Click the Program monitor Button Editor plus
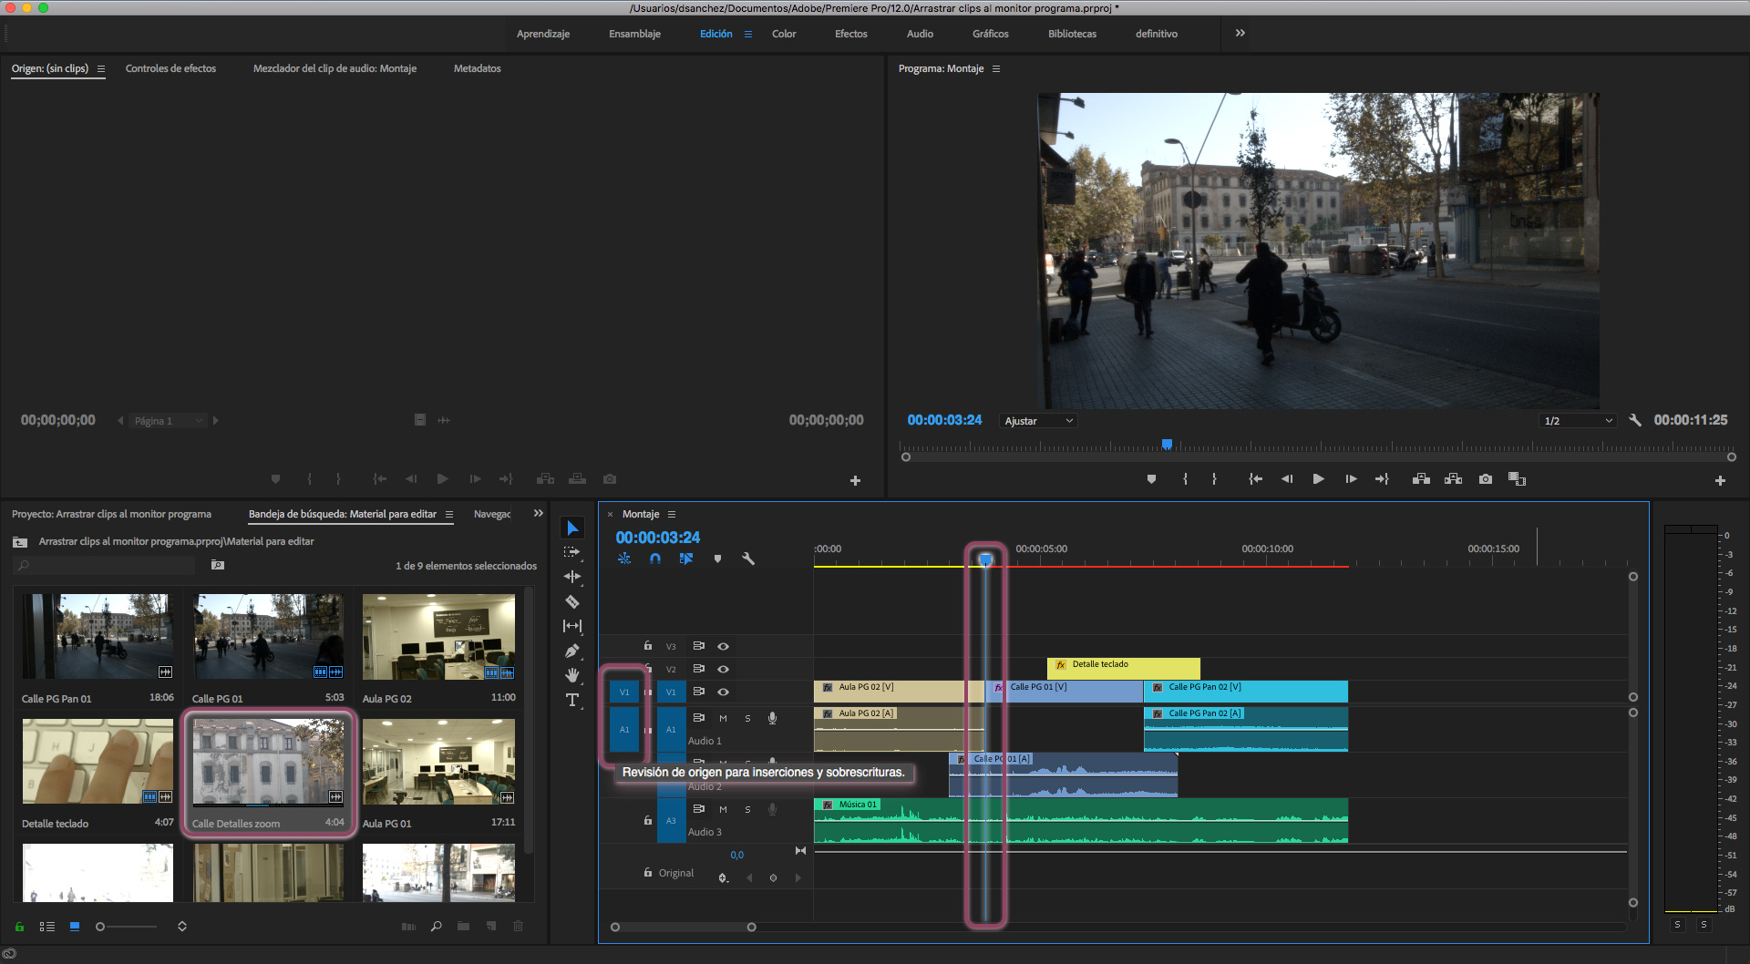This screenshot has width=1750, height=964. pos(1720,480)
